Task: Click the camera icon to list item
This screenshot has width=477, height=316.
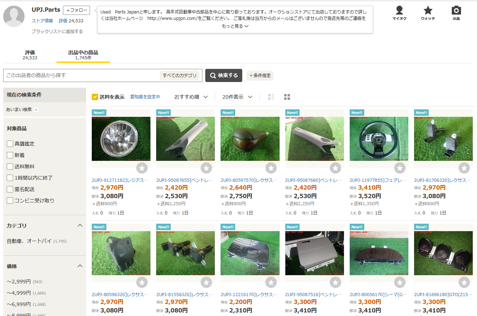Action: [456, 13]
